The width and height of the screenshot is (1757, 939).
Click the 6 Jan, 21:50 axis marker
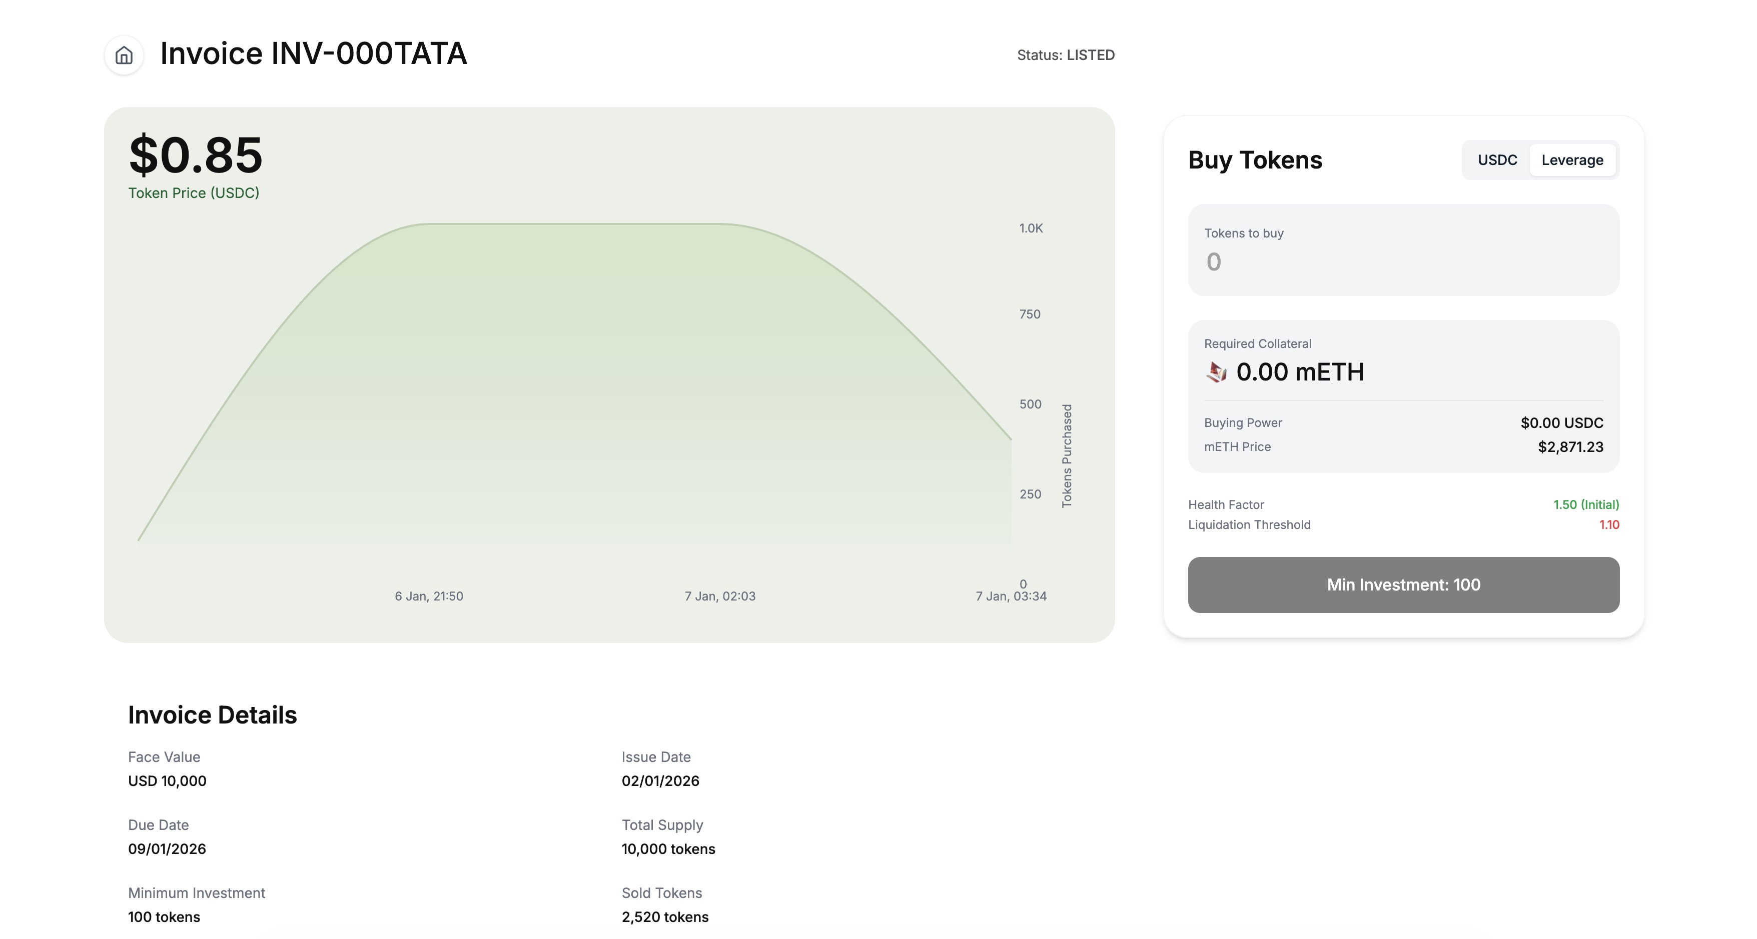coord(429,596)
